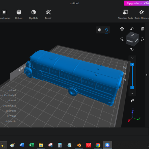Open the PDF reader taskbar icon
Screen dimensions: 149x149
coord(88,145)
